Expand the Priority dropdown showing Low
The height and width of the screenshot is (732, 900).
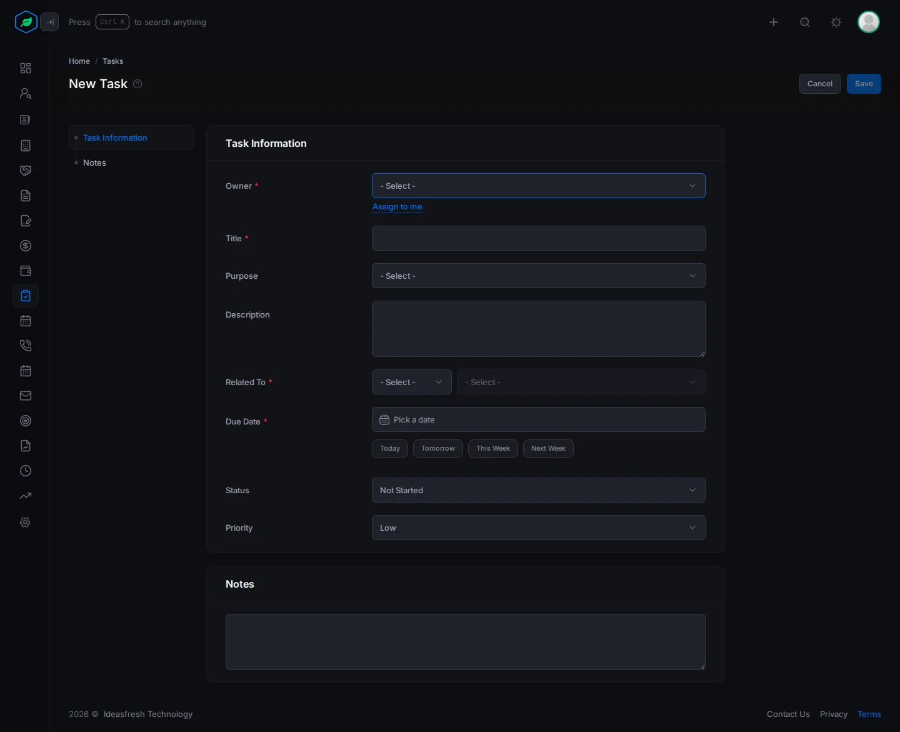(x=539, y=528)
